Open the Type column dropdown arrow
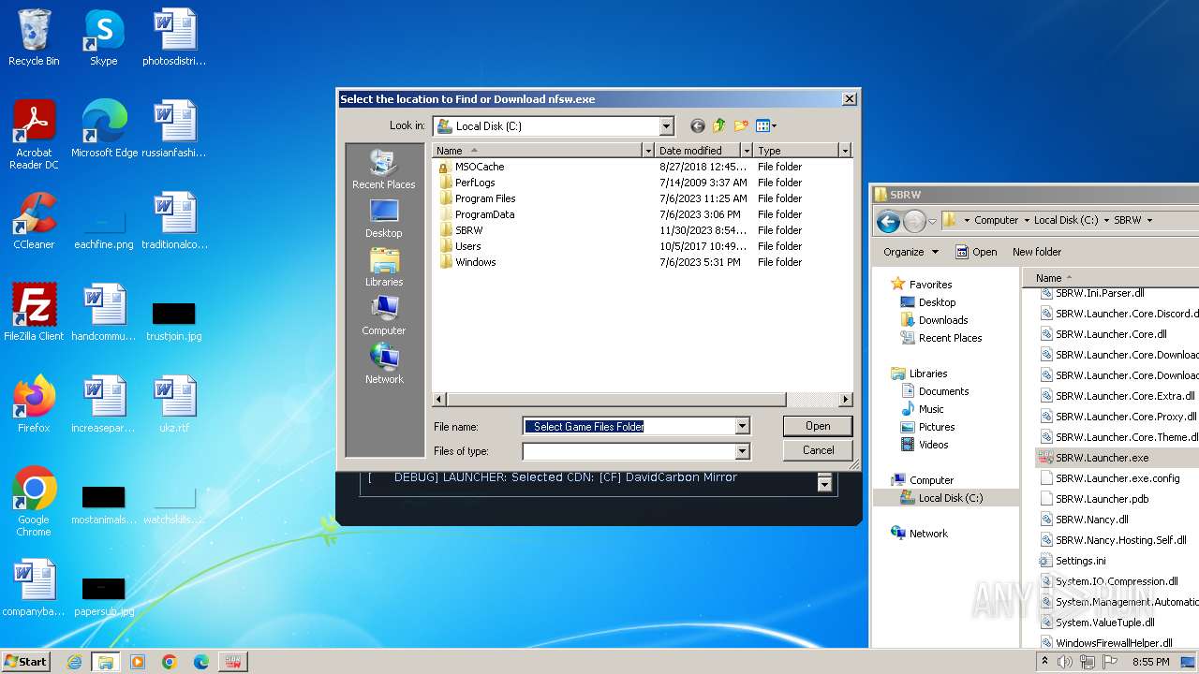 [845, 150]
